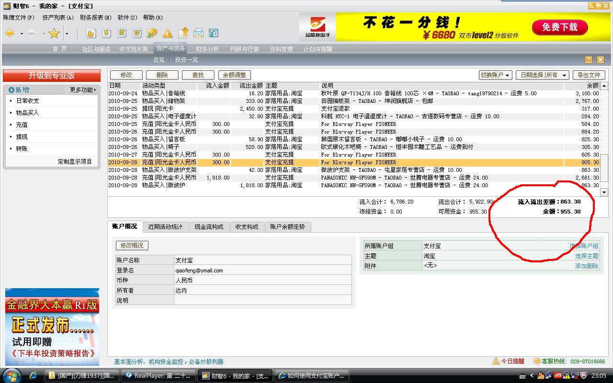Switch to the 收支流水账 tab
This screenshot has width=613, height=383.
tap(134, 49)
